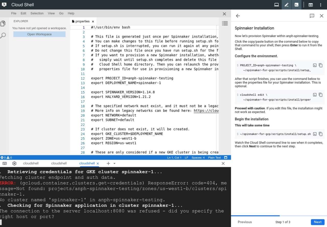The width and height of the screenshot is (327, 227).
Task: Click the Open Workspace button
Action: (39, 34)
